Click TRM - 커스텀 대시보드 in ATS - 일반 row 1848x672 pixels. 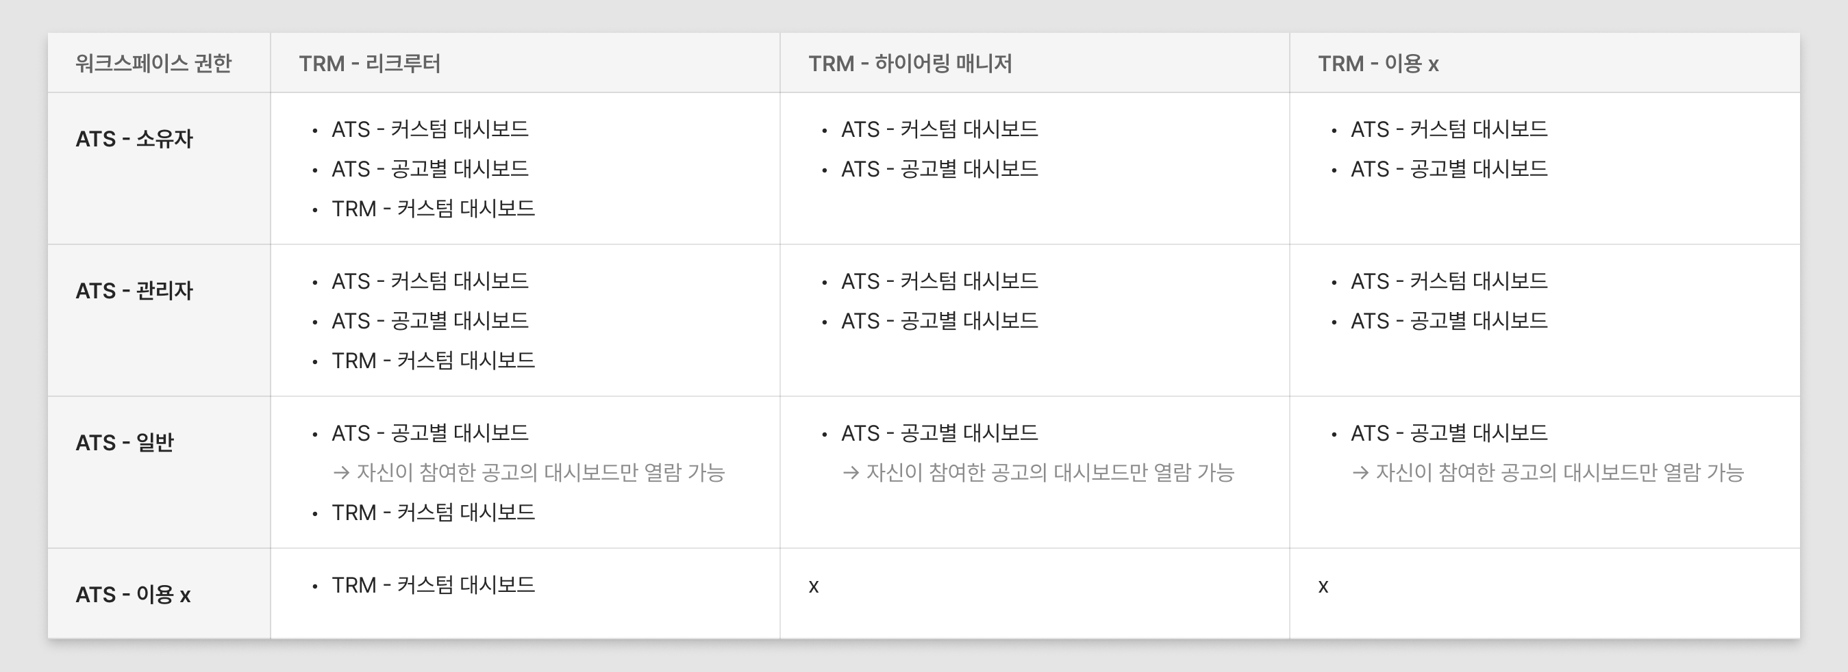(x=433, y=513)
